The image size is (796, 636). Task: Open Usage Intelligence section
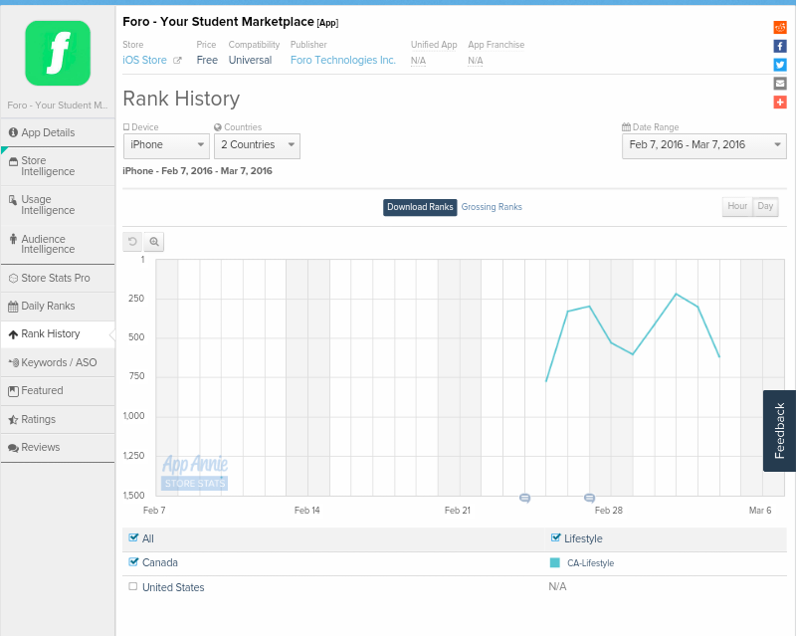(58, 205)
